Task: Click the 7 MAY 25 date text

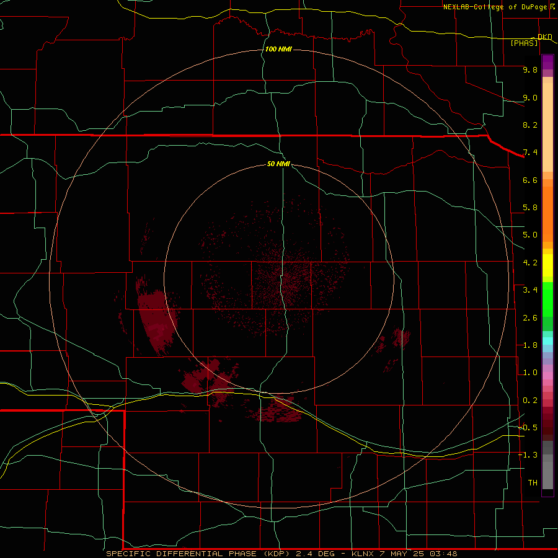Action: [402, 554]
